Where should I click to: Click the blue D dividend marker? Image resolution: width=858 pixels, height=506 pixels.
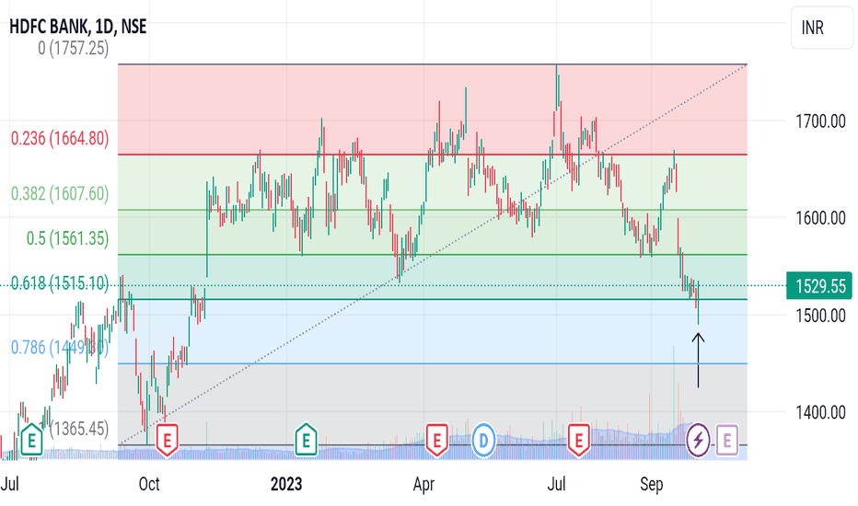click(x=483, y=440)
